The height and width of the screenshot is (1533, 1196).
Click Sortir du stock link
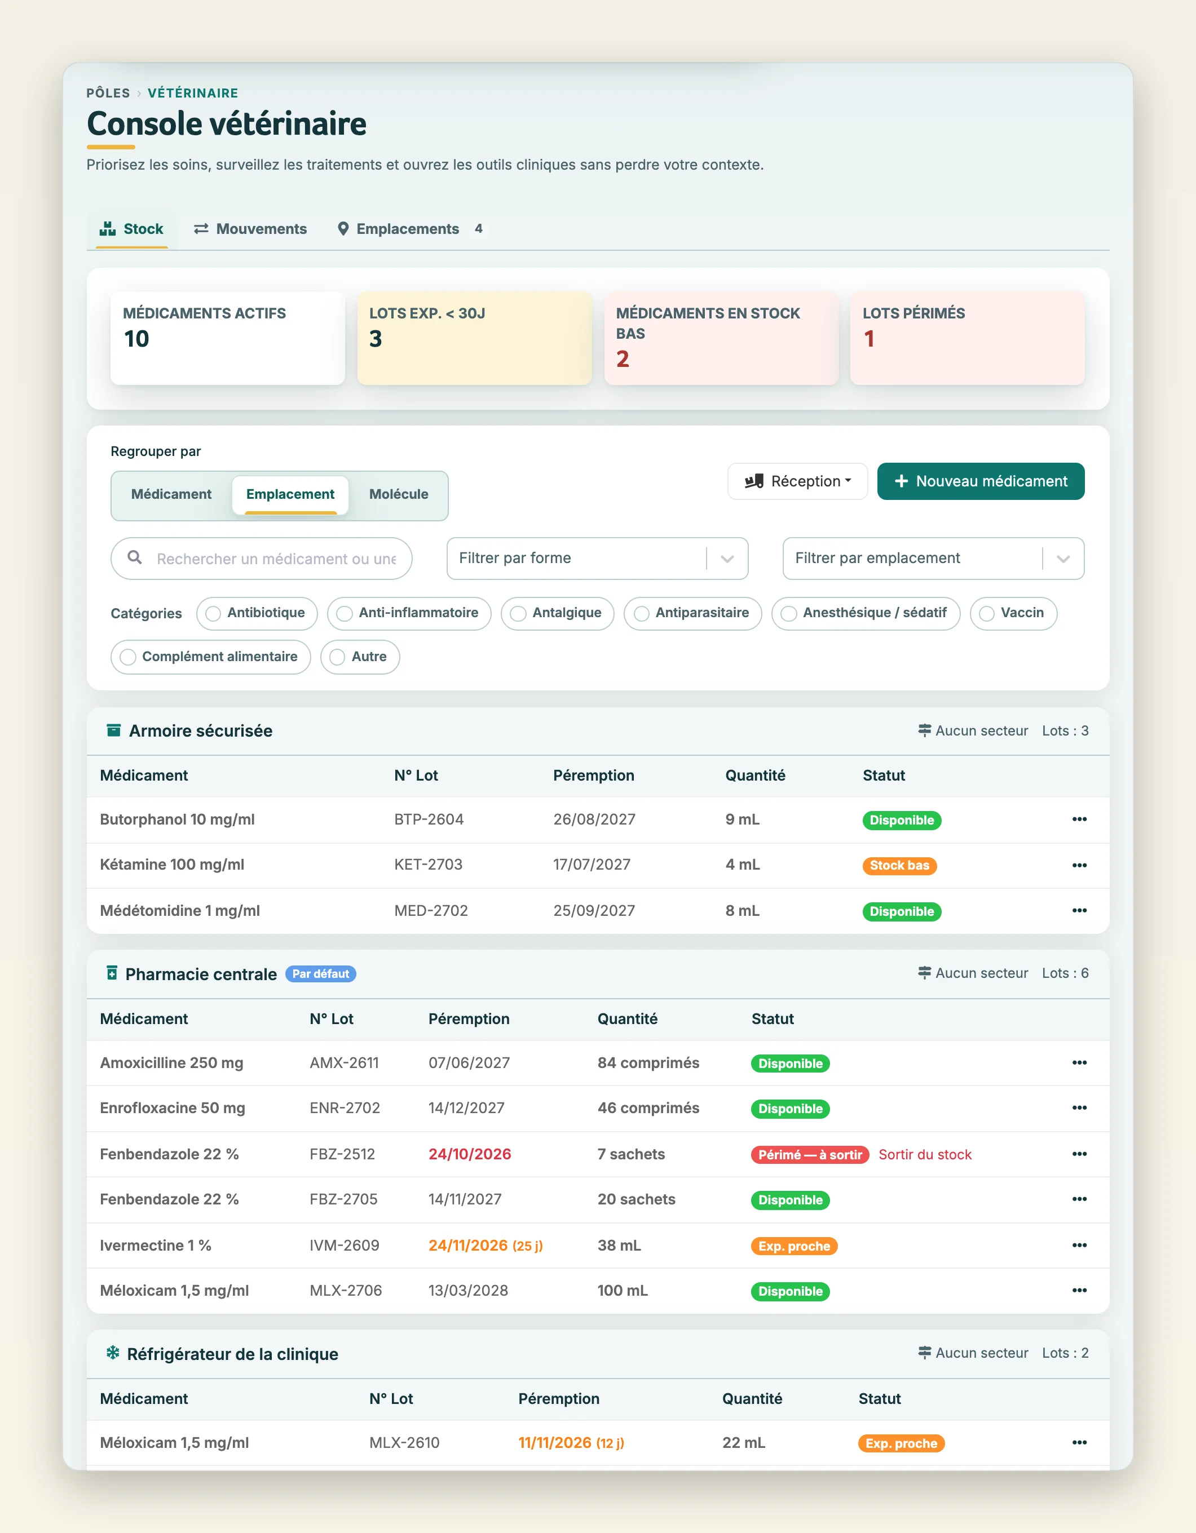click(925, 1155)
